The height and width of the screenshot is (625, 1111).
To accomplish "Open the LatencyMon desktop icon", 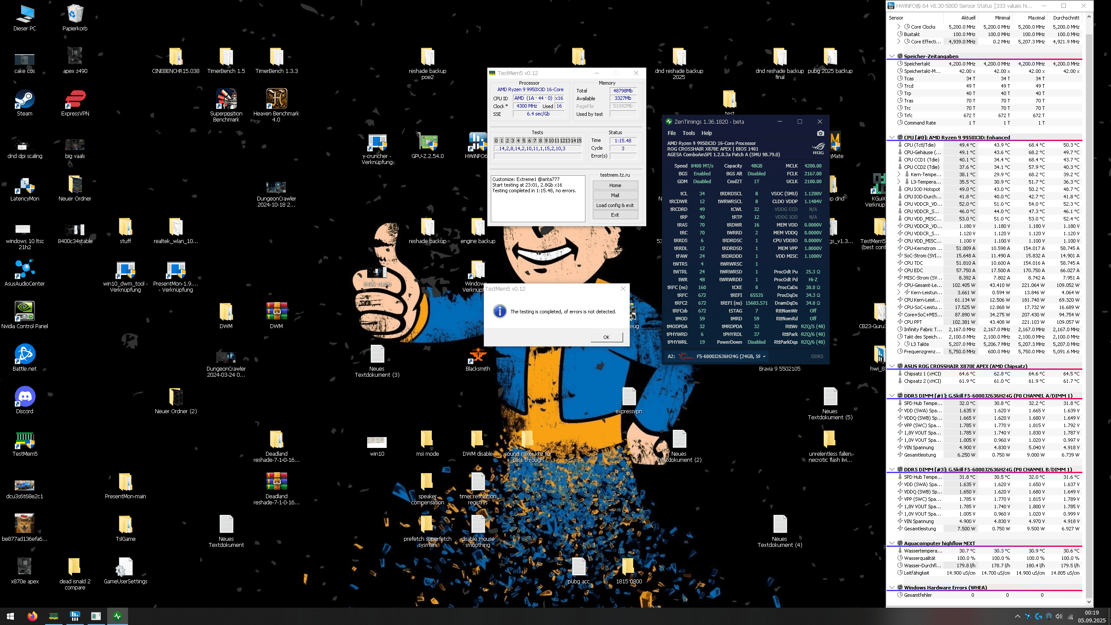I will point(25,185).
